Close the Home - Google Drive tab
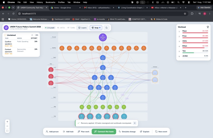 pyautogui.click(x=80, y=8)
